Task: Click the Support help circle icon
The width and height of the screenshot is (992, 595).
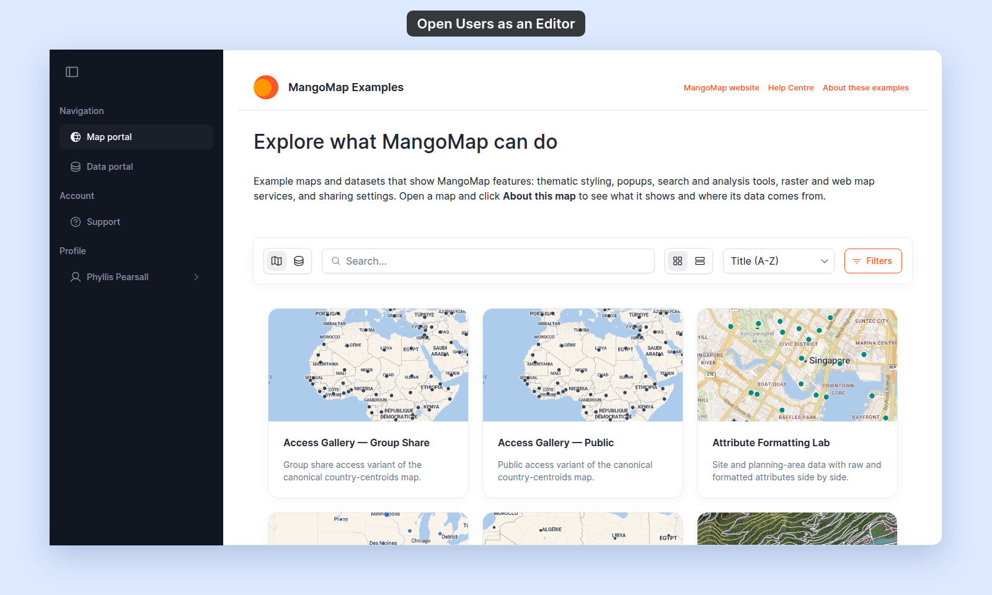Action: pos(76,222)
